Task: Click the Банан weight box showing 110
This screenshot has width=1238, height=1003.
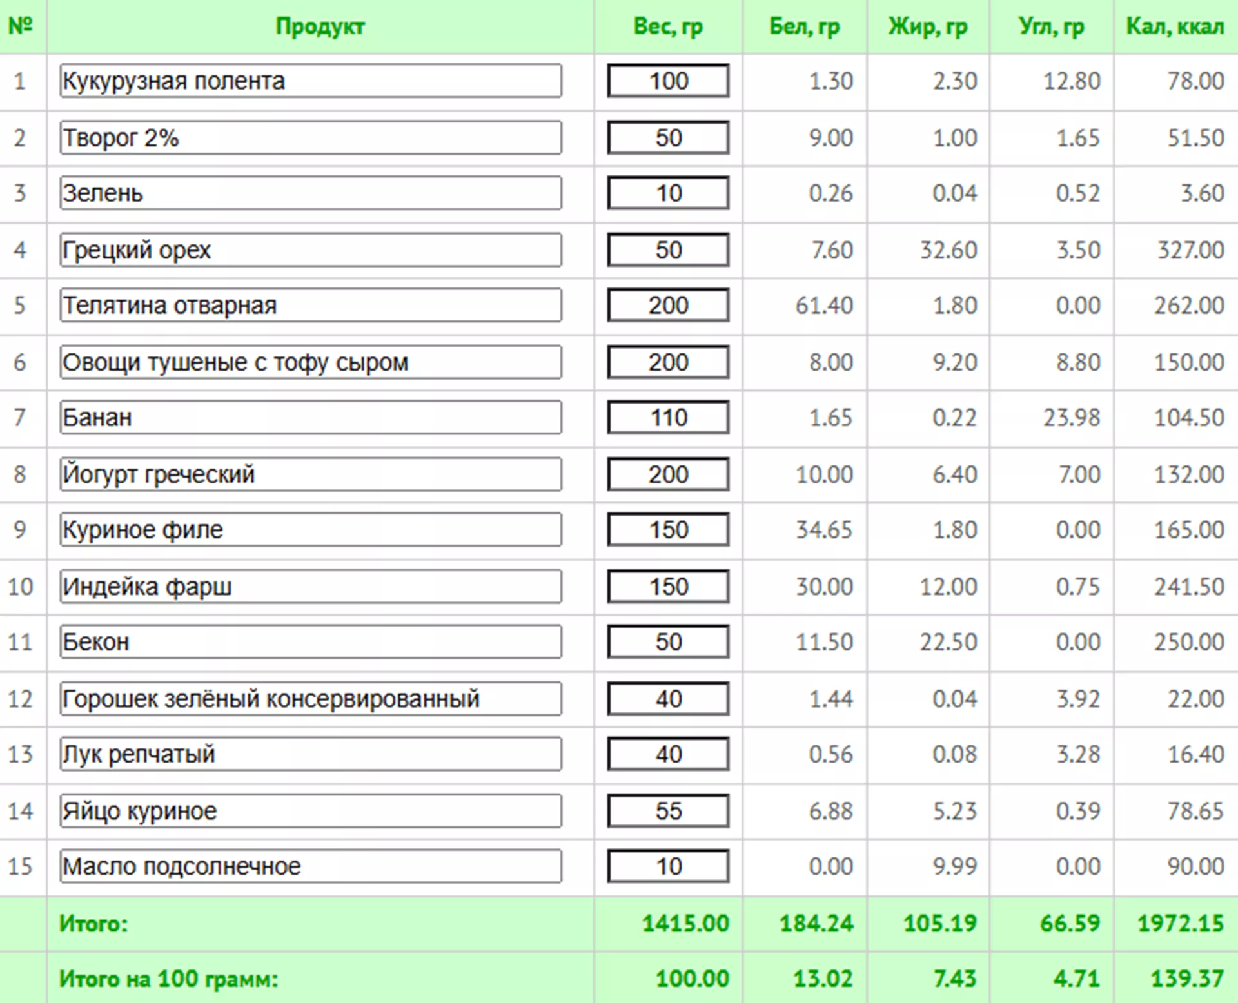Action: pos(668,418)
